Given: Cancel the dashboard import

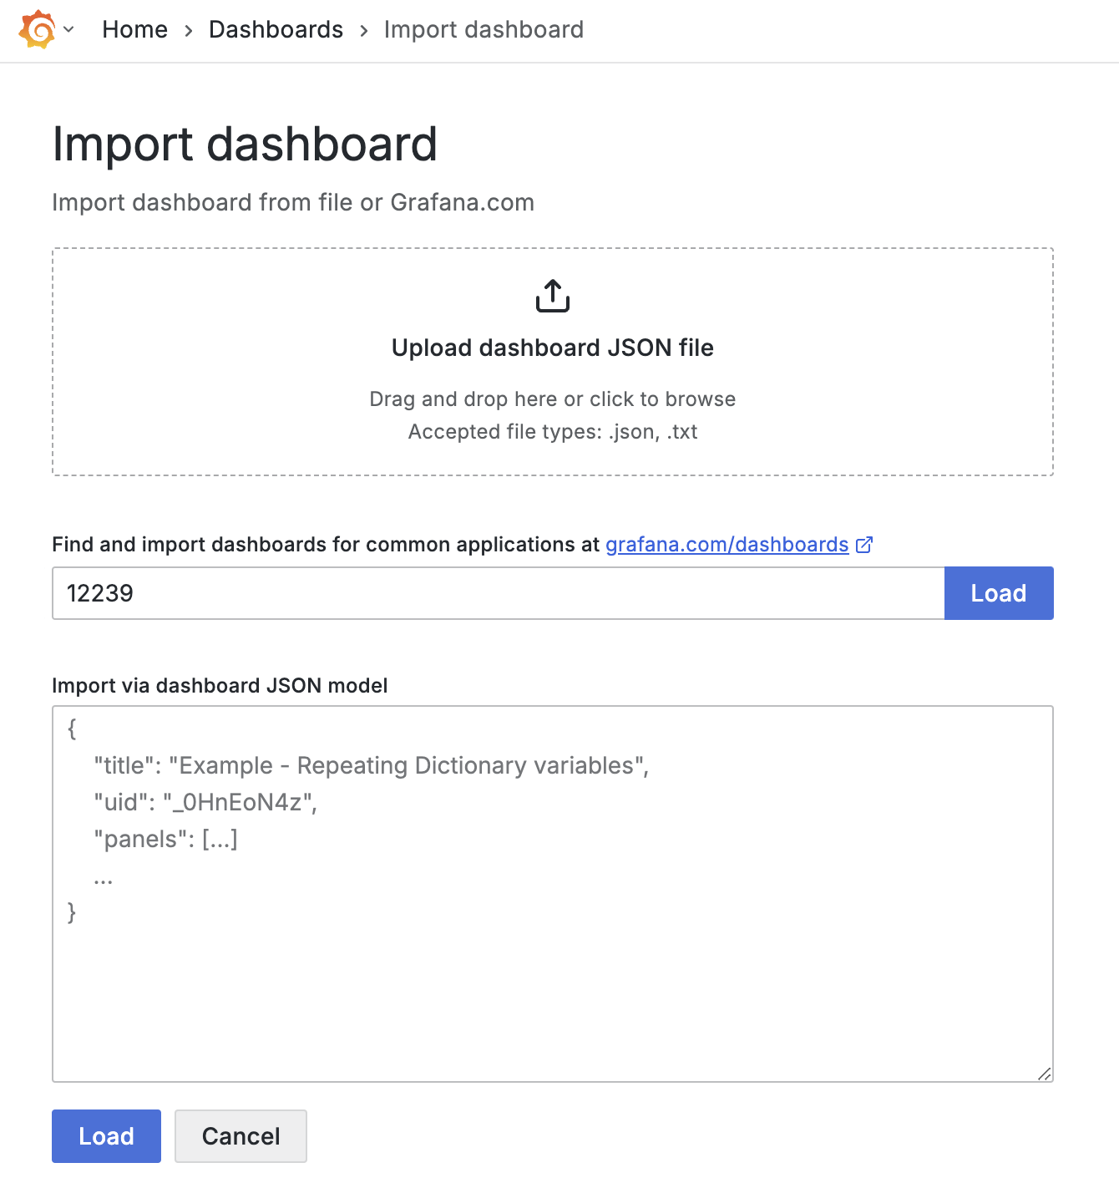Looking at the screenshot, I should pos(241,1136).
